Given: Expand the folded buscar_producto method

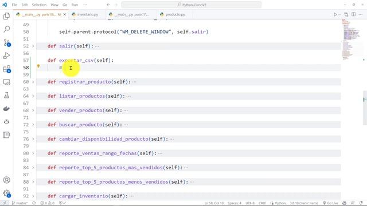Looking at the screenshot, I should click(x=33, y=125).
